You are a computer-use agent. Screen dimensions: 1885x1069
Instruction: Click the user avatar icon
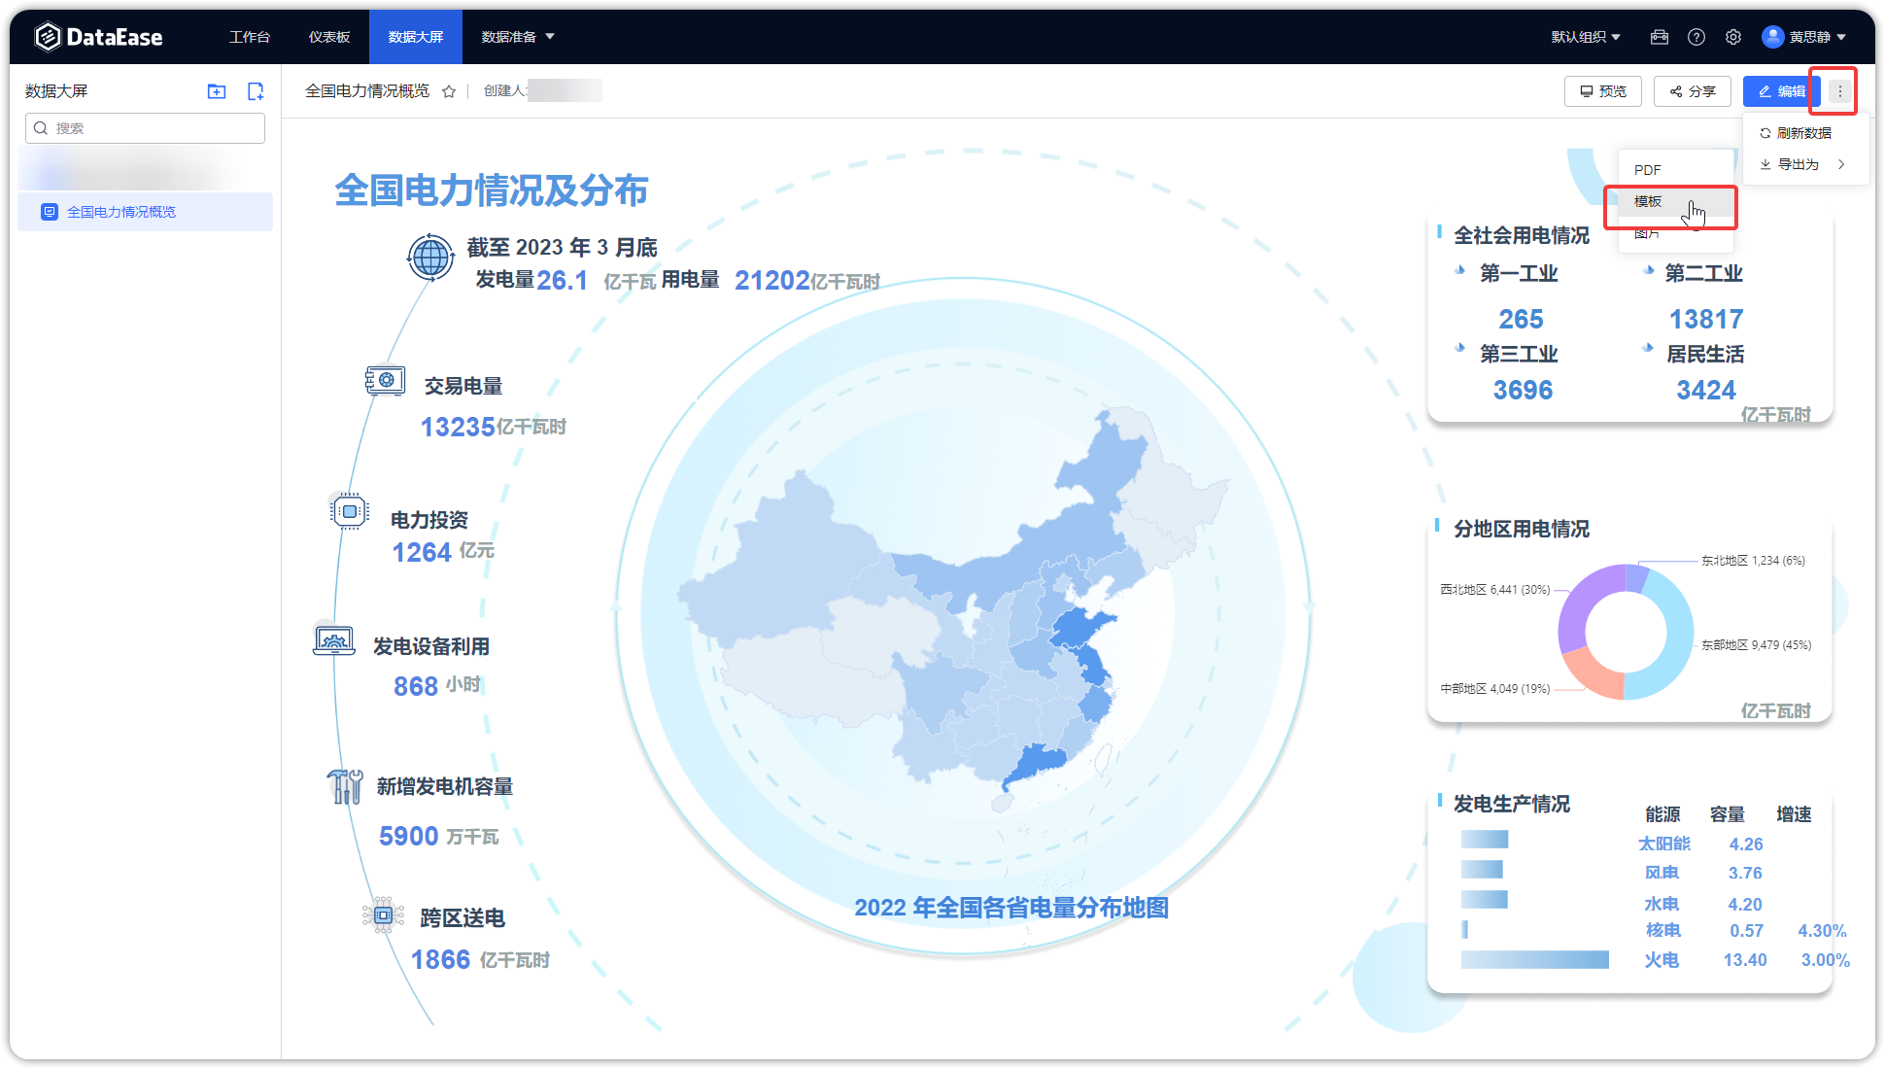click(x=1773, y=37)
